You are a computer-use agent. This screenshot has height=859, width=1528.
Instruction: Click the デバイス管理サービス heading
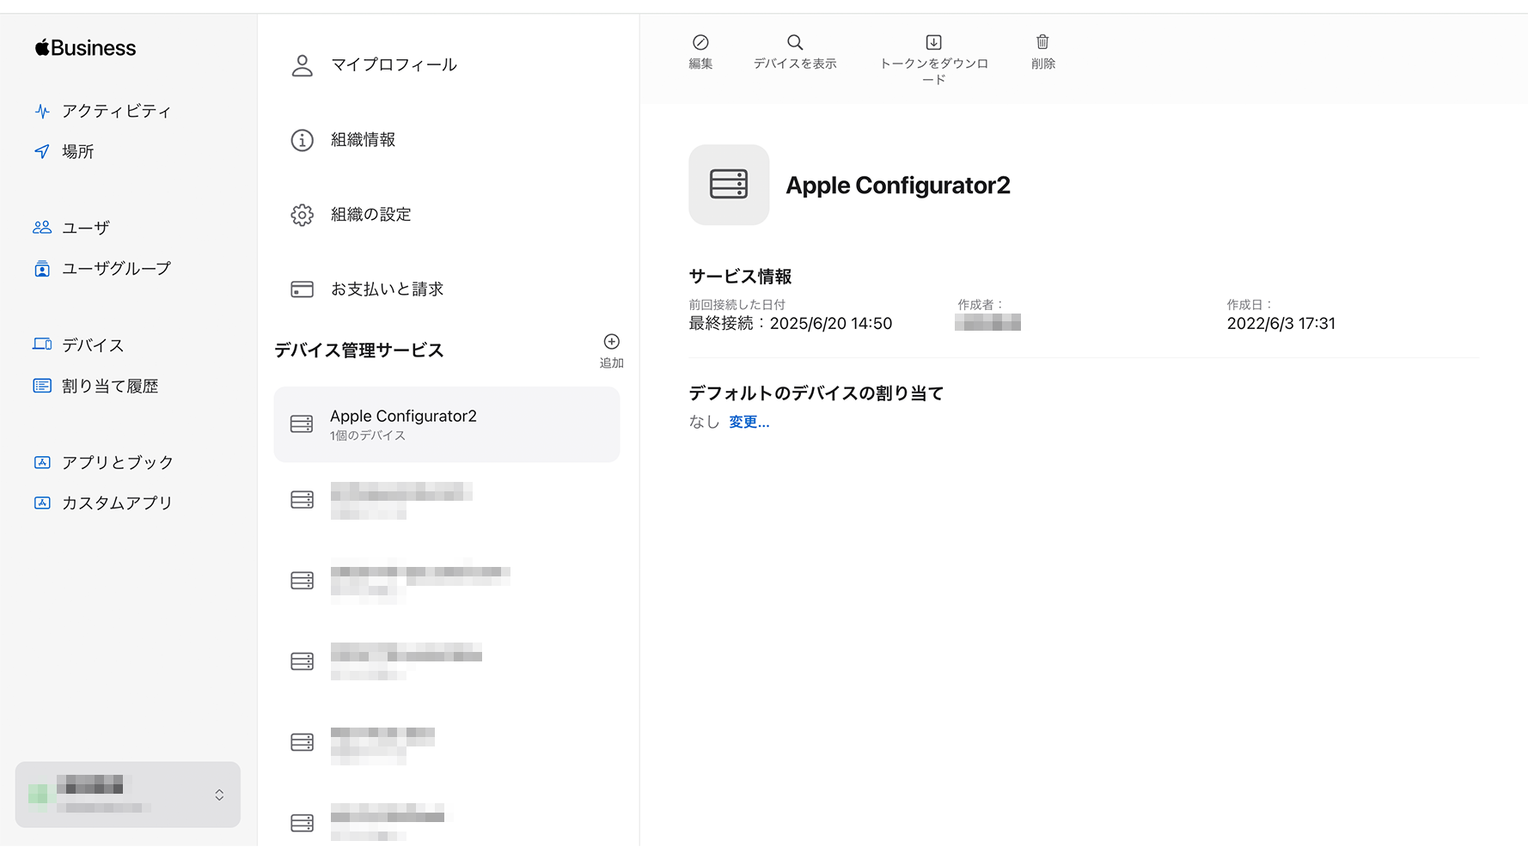359,350
